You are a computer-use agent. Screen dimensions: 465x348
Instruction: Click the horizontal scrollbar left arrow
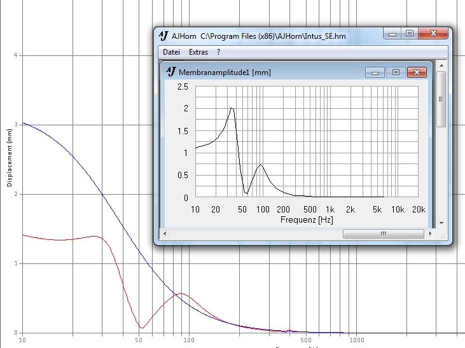point(164,234)
